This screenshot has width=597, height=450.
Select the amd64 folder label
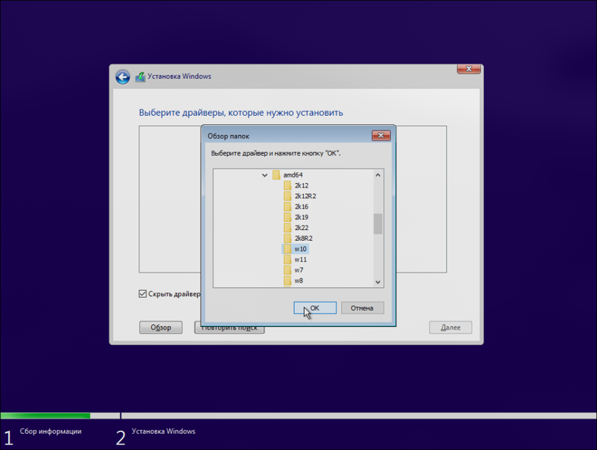293,175
